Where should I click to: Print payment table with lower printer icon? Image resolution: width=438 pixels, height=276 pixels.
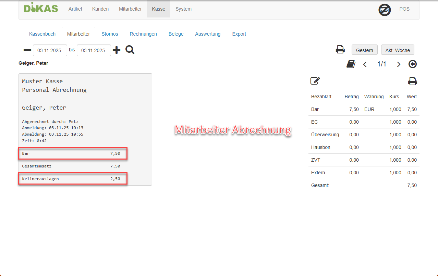point(412,81)
